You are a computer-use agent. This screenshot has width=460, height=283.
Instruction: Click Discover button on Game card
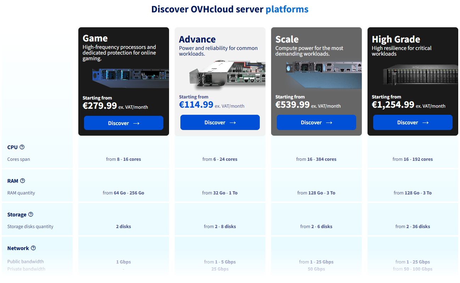124,123
